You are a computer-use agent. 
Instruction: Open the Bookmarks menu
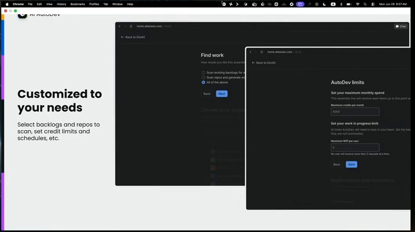click(77, 4)
